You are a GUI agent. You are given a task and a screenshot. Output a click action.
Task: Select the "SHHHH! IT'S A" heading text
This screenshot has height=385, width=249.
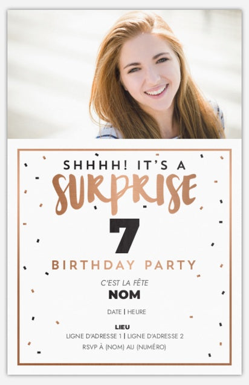tap(124, 165)
